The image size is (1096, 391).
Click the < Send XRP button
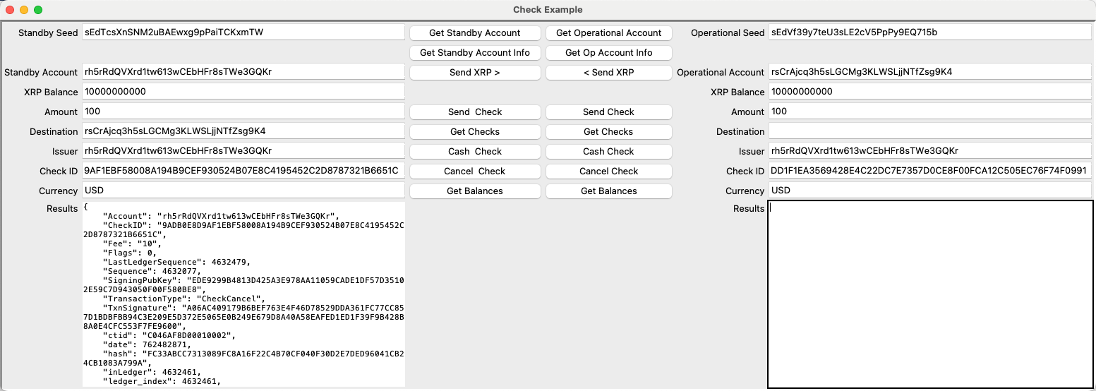pos(608,72)
